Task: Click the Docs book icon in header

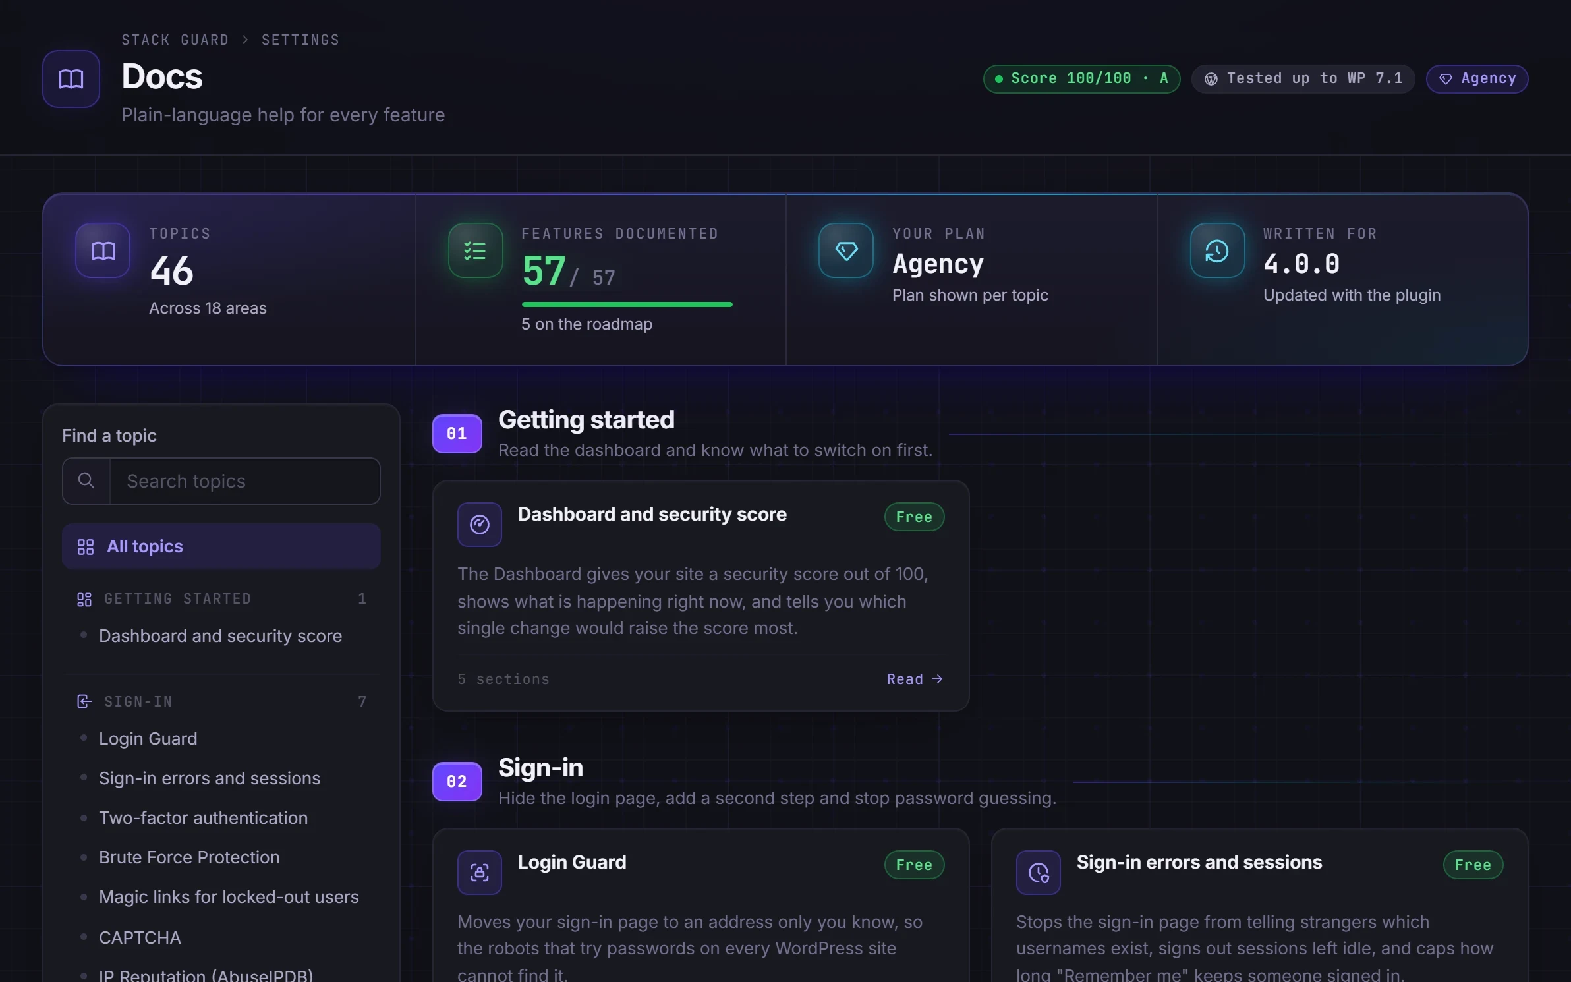Action: 71,79
